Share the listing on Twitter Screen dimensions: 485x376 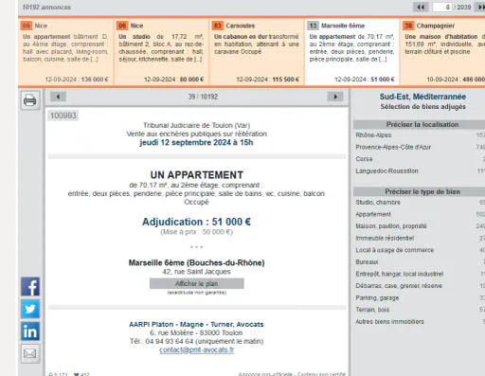(30, 309)
